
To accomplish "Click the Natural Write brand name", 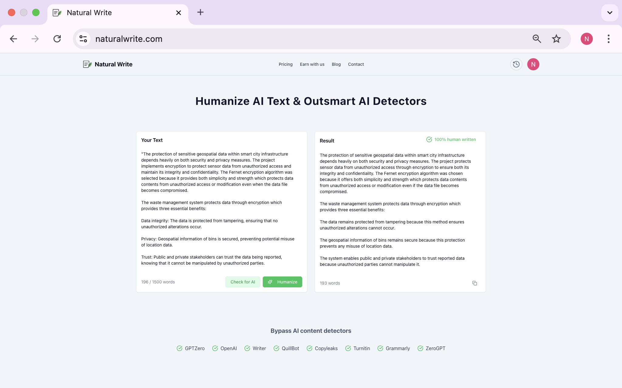I will click(114, 64).
